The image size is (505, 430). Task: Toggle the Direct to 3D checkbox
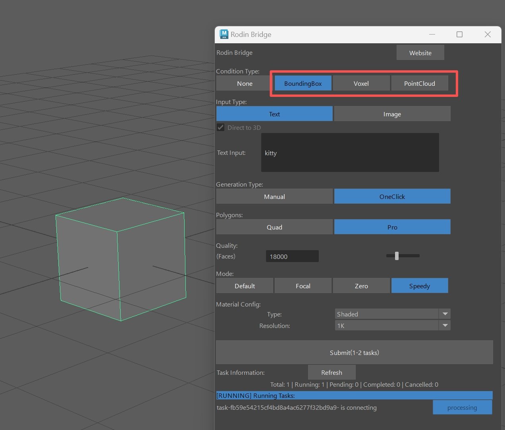[x=220, y=127]
